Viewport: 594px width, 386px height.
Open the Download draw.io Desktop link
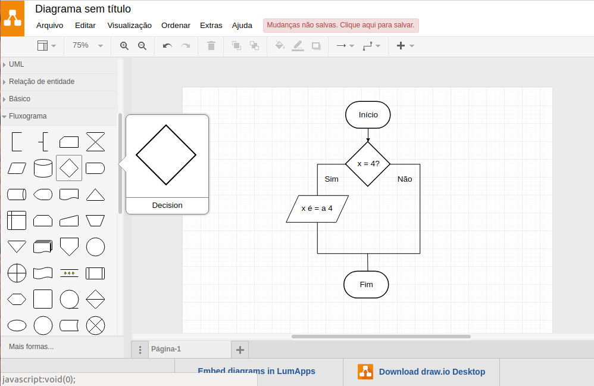pyautogui.click(x=421, y=372)
